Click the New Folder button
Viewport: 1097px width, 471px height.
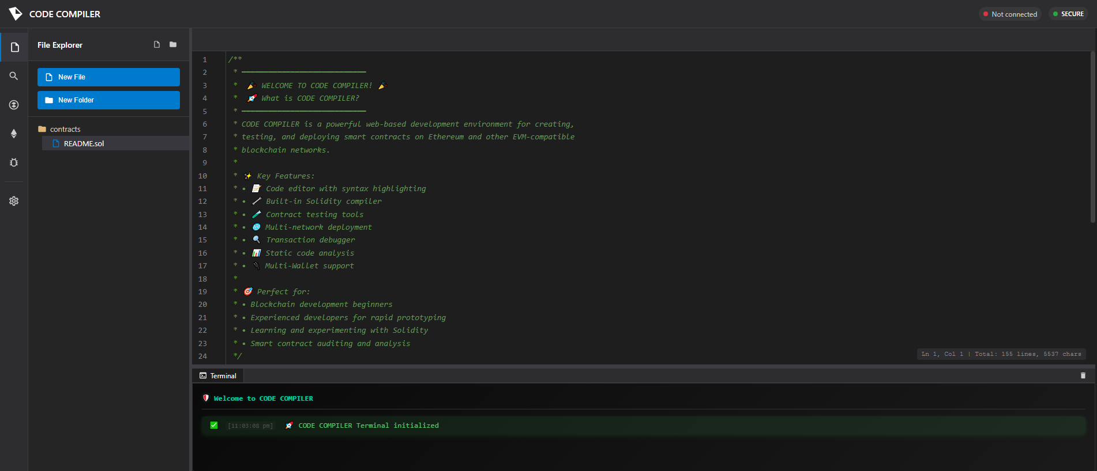(108, 100)
